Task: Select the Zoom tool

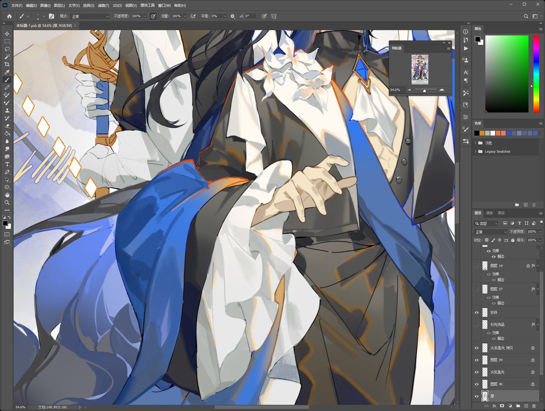Action: click(7, 203)
